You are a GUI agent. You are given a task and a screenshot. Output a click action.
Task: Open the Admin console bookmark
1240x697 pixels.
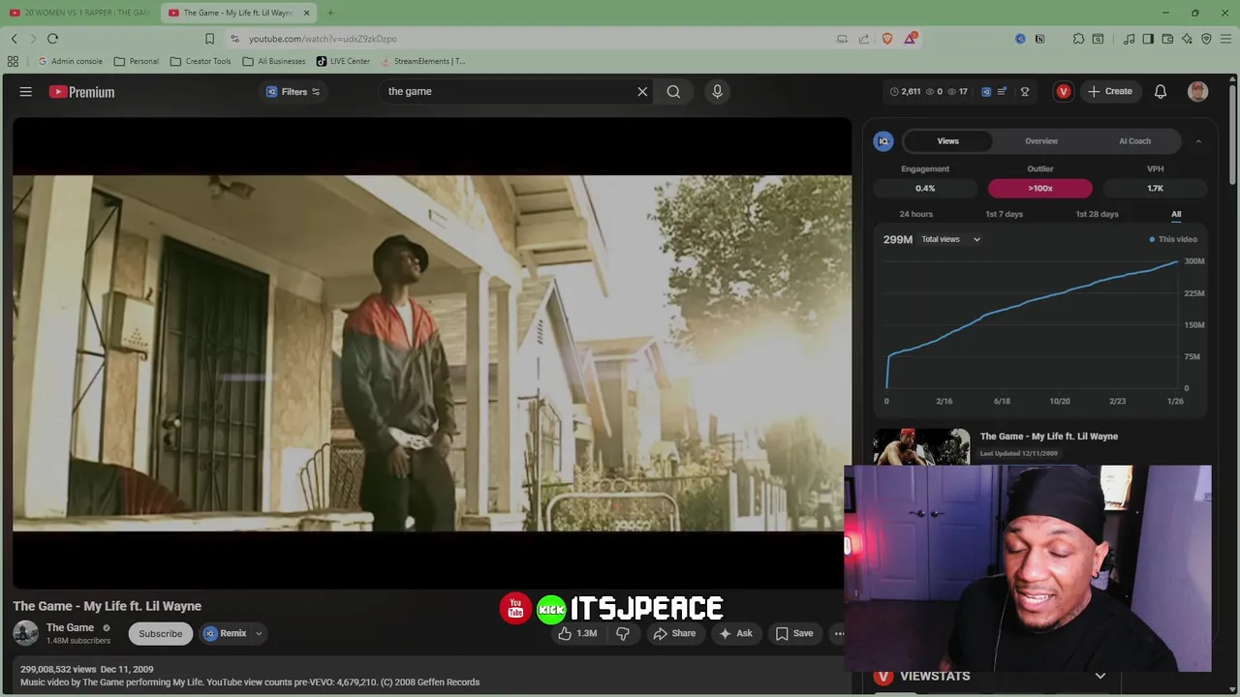pyautogui.click(x=70, y=61)
